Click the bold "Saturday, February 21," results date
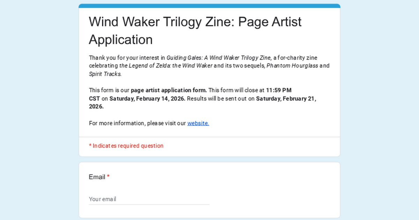This screenshot has height=220, width=419. (x=286, y=98)
